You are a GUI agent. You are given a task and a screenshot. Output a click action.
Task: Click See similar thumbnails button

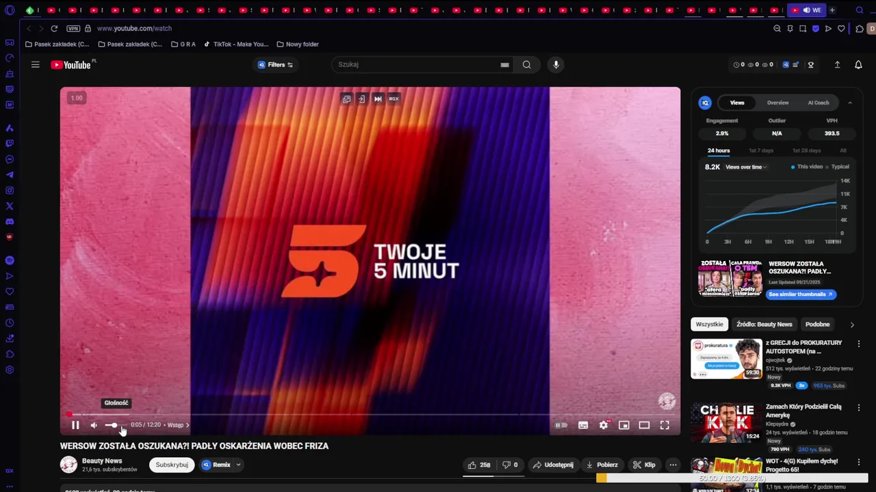tap(801, 295)
